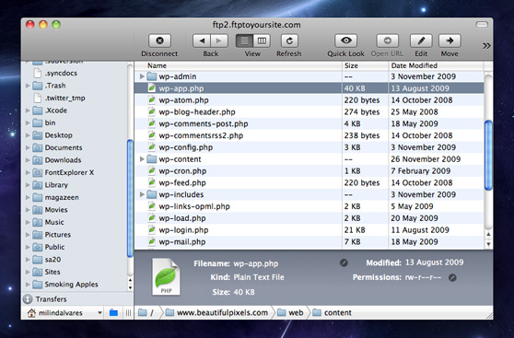Expand the wp-content folder

point(142,159)
